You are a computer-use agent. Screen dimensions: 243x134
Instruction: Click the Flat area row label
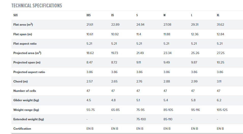pos(23,25)
